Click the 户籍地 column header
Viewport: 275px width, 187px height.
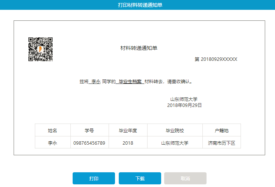pyautogui.click(x=221, y=131)
